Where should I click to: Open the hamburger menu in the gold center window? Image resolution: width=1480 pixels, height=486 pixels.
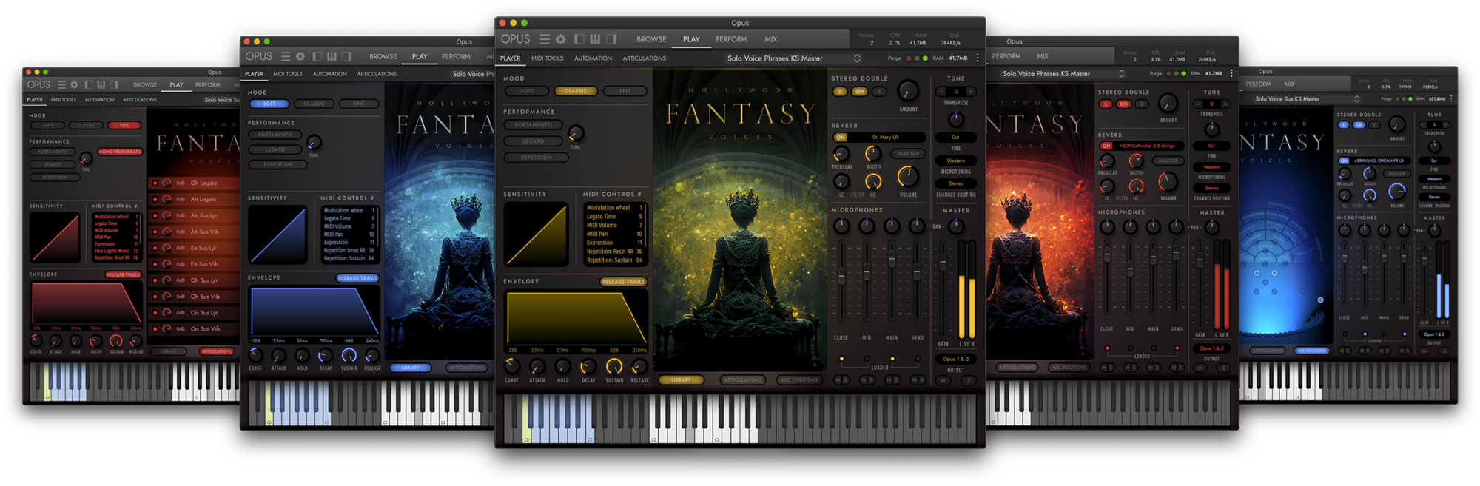pyautogui.click(x=545, y=39)
